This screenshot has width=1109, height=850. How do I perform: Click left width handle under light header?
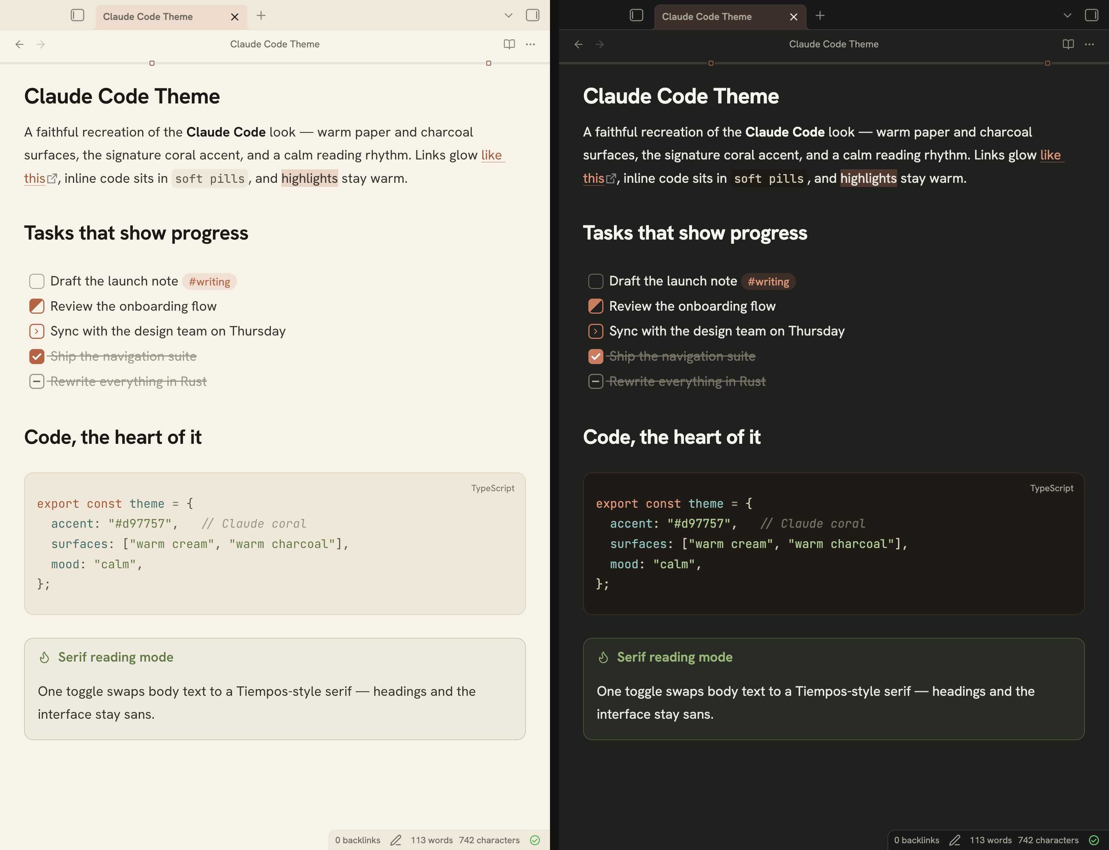tap(152, 63)
